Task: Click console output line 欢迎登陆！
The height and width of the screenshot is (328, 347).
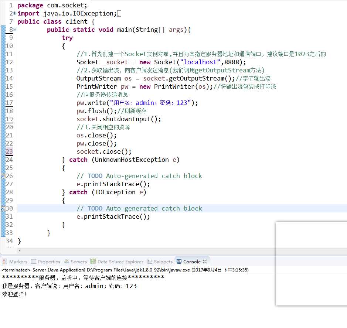Action: [x=14, y=294]
